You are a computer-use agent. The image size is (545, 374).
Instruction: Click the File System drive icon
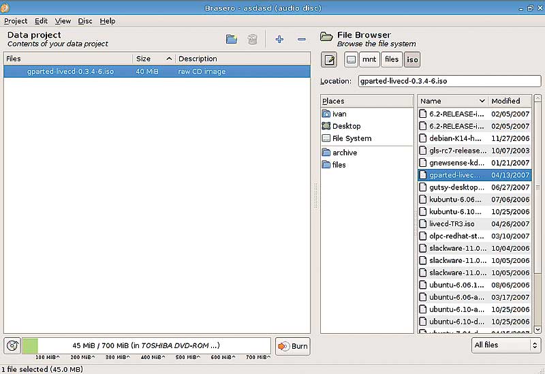[326, 138]
